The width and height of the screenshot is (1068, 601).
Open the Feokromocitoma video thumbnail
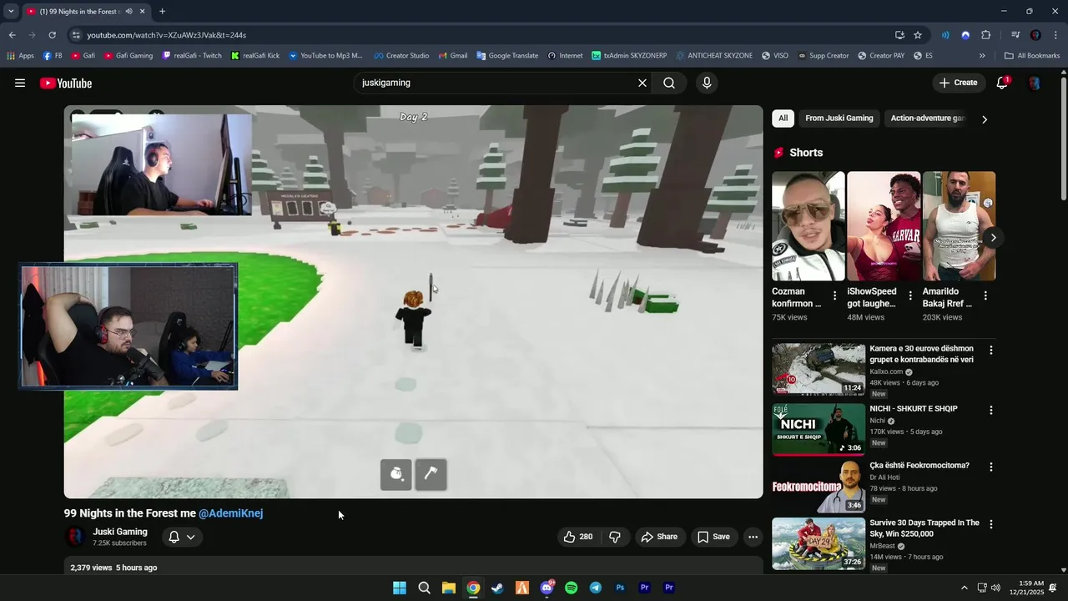click(819, 486)
